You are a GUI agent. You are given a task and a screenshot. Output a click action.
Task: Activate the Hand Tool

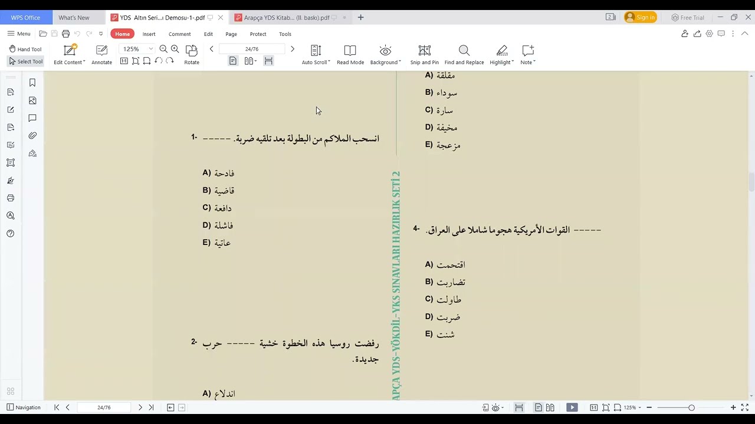[x=25, y=49]
